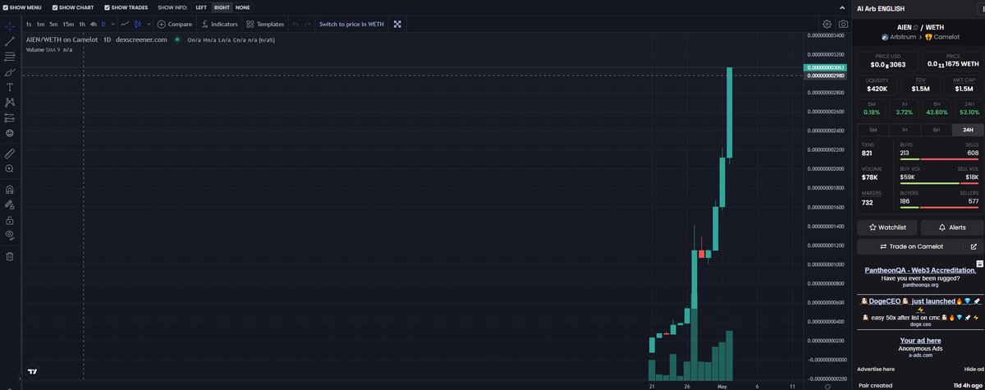The image size is (985, 390).
Task: Open time axis settings gear at bottom
Action: tap(827, 385)
